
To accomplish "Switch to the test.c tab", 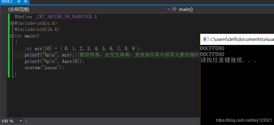I will (x=7, y=1).
